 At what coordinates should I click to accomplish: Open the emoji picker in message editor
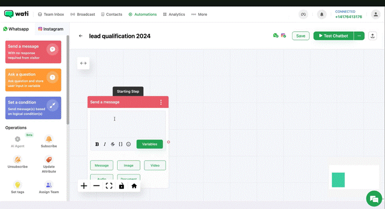[129, 144]
